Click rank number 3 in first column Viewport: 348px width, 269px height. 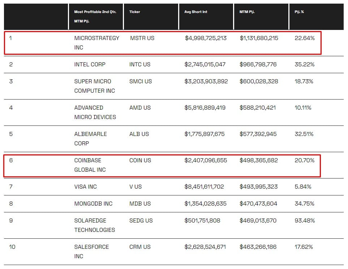tap(11, 81)
